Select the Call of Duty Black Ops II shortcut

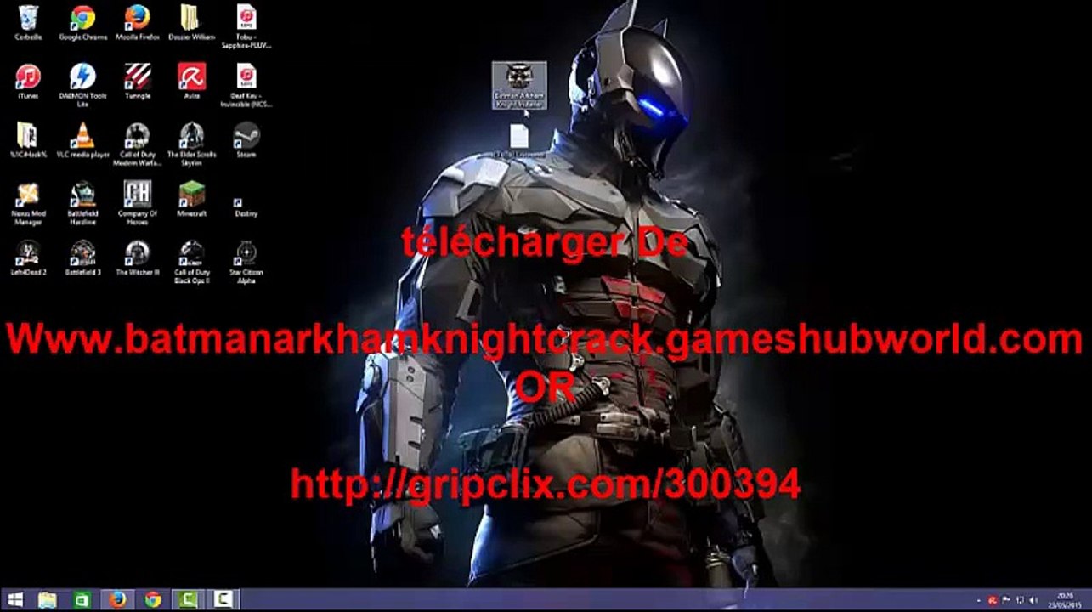tap(191, 261)
